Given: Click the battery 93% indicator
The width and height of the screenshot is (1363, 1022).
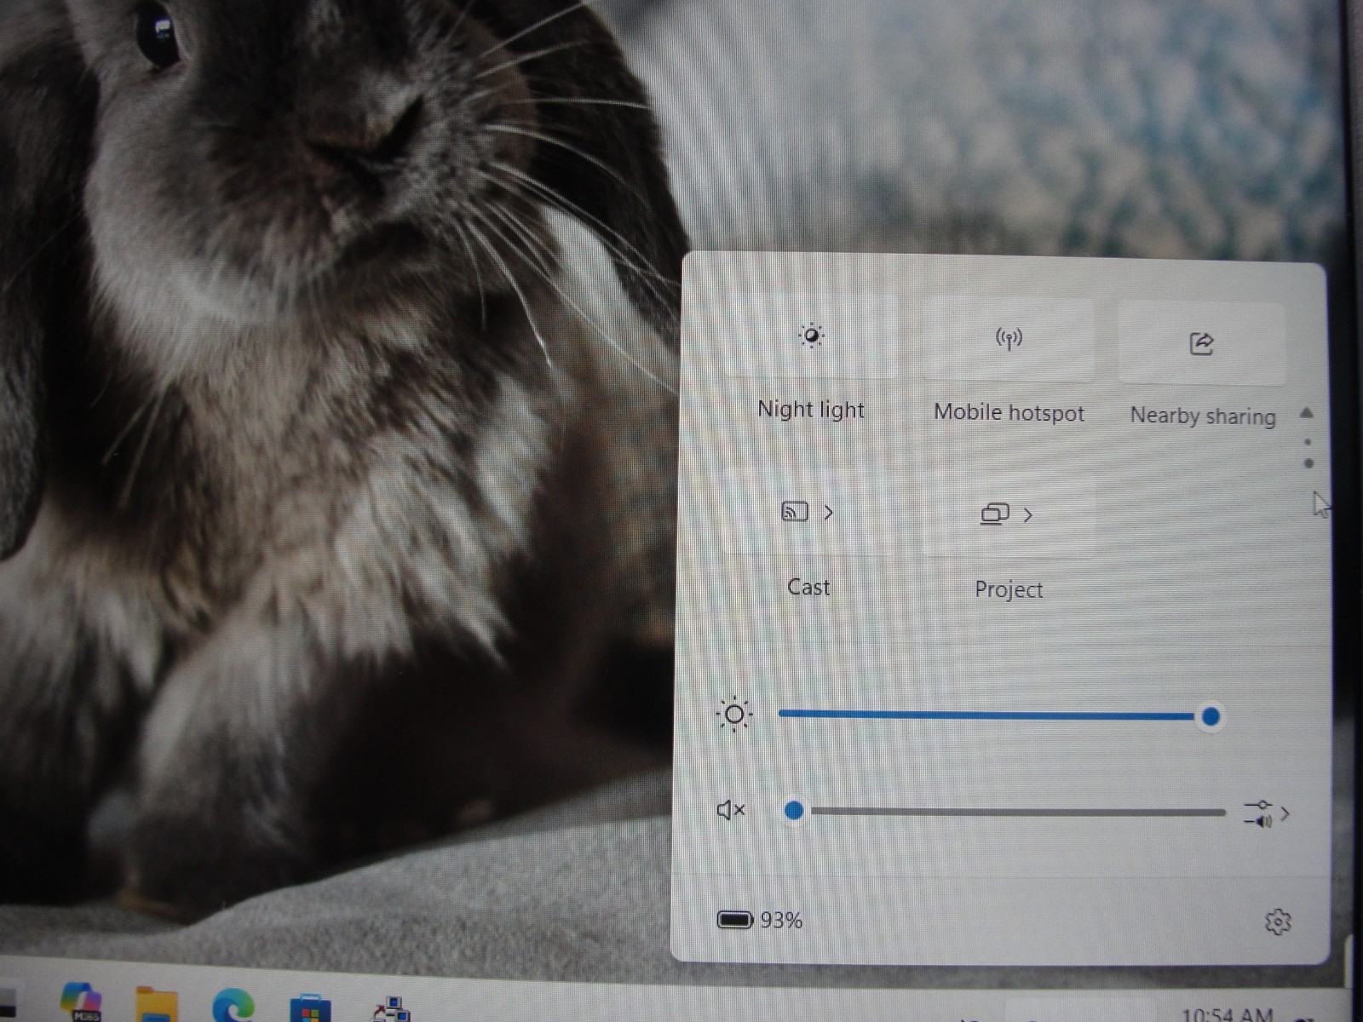Looking at the screenshot, I should pyautogui.click(x=760, y=920).
